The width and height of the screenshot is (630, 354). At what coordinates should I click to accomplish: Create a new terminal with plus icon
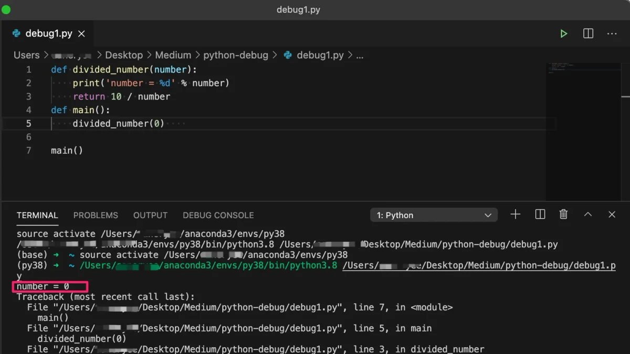click(x=515, y=214)
